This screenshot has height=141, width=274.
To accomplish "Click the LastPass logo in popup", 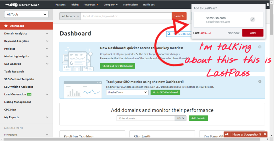I will click(202, 33).
